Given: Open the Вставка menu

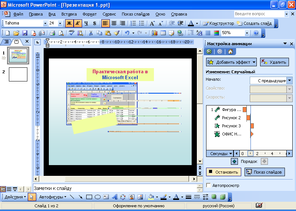Looking at the screenshot, I should pyautogui.click(x=69, y=14).
